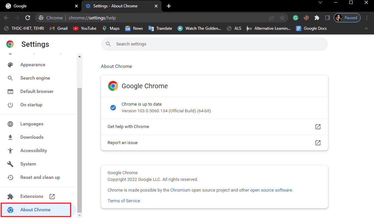This screenshot has height=218, width=374.
Task: Click the Search settings field
Action: tap(214, 44)
